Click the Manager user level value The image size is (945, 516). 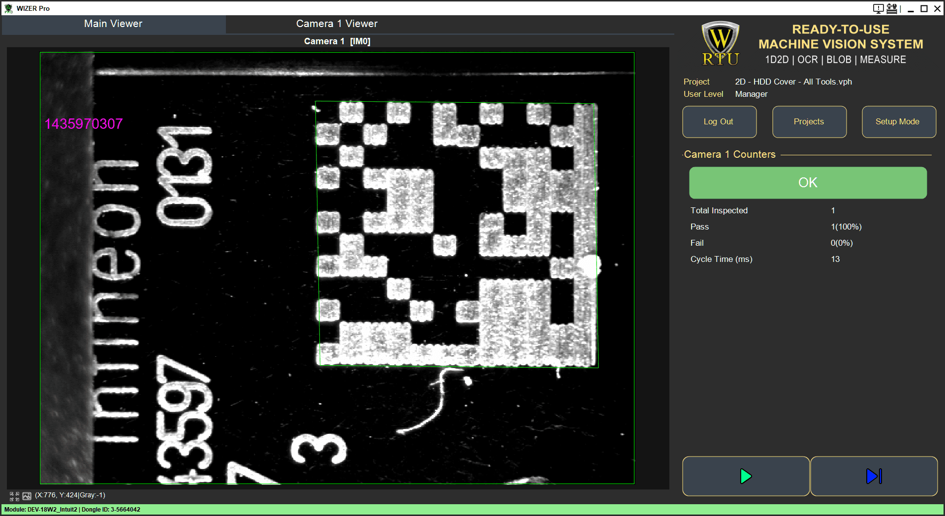(x=751, y=94)
